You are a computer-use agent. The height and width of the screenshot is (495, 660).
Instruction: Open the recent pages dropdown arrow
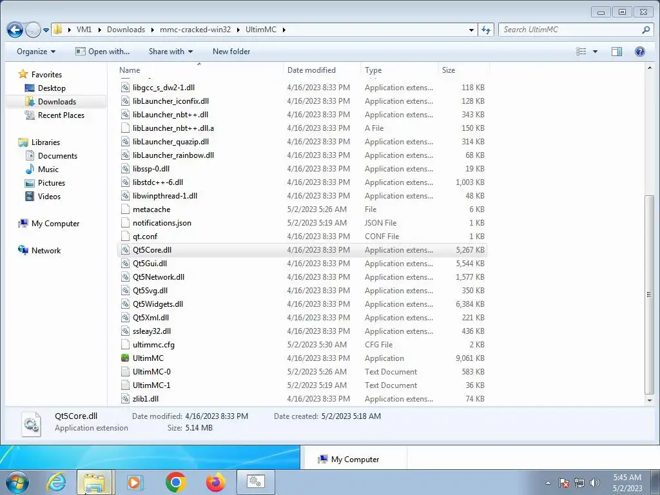coord(46,30)
